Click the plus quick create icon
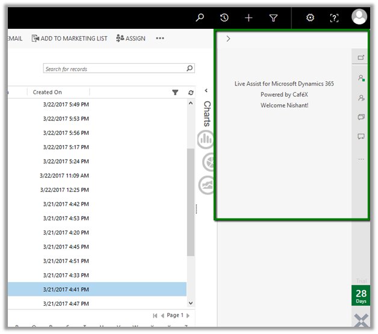The width and height of the screenshot is (378, 334). coord(249,18)
